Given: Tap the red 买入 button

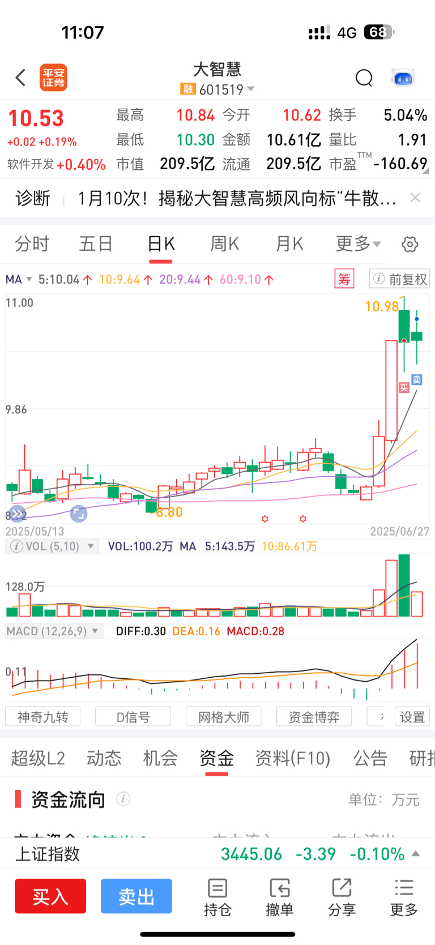Looking at the screenshot, I should [x=50, y=896].
